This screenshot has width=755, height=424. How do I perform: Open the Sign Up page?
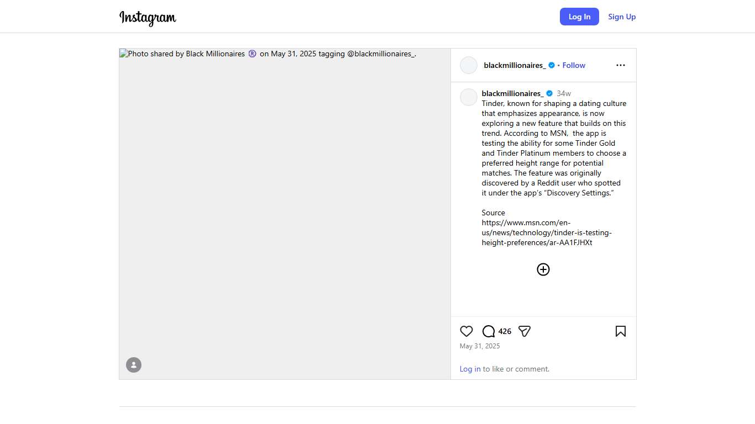click(x=622, y=17)
